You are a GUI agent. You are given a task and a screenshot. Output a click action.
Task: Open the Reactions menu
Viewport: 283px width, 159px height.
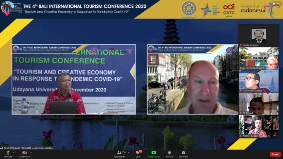(x=183, y=153)
